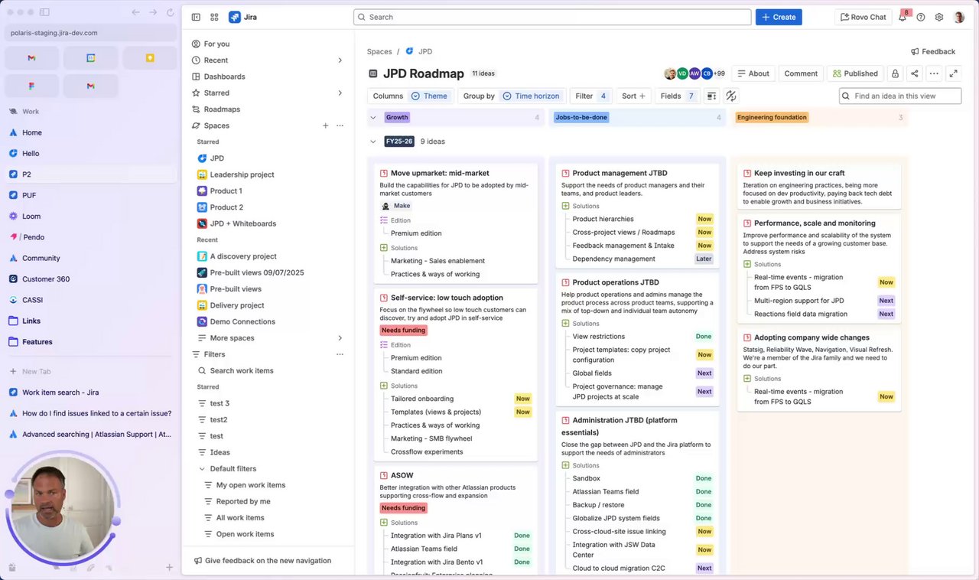Open the notifications bell showing 8

903,17
